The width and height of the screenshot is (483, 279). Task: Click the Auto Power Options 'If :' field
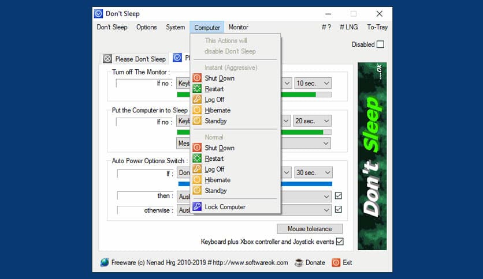[x=144, y=174]
